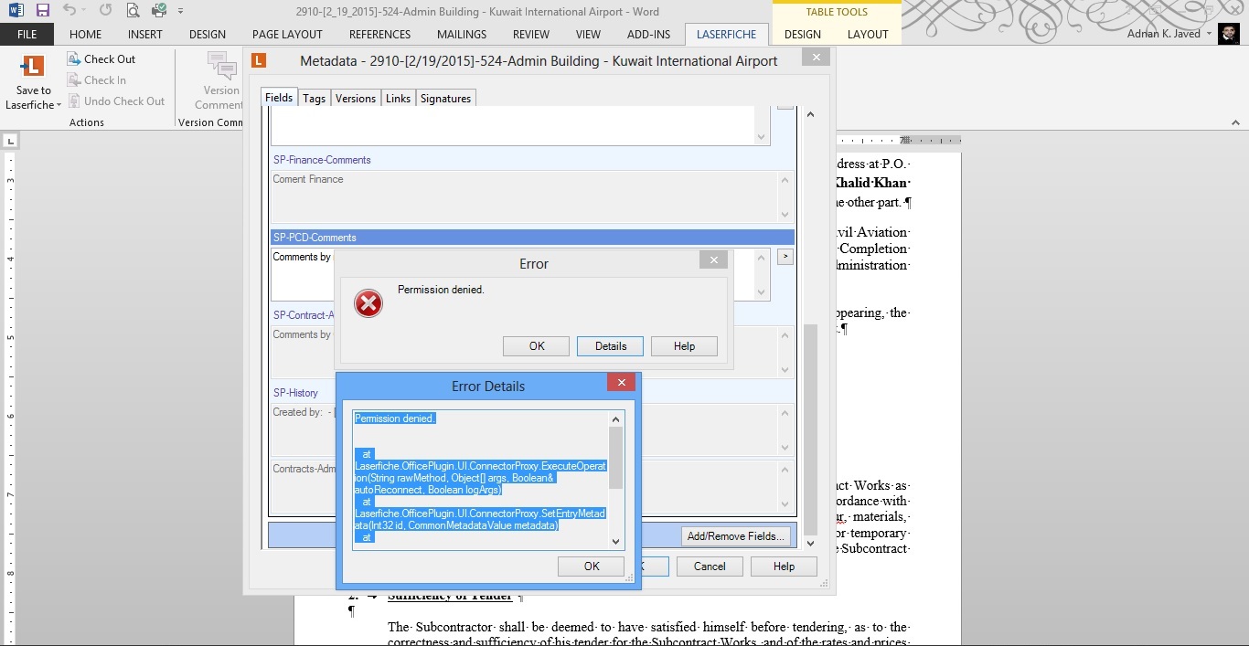Click the ruler tab selector L icon
Viewport: 1249px width, 646px height.
pos(9,141)
